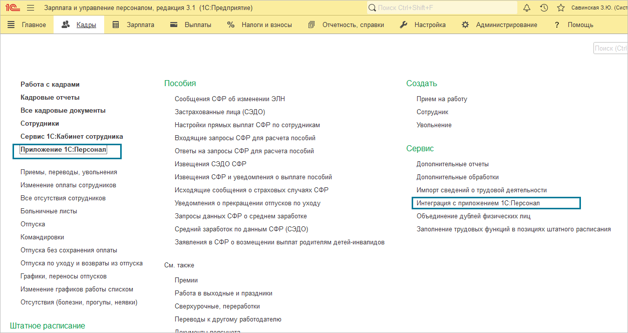The width and height of the screenshot is (628, 333).
Task: Open Сообщения СФР об изменении ЭЛН
Action: tap(230, 99)
